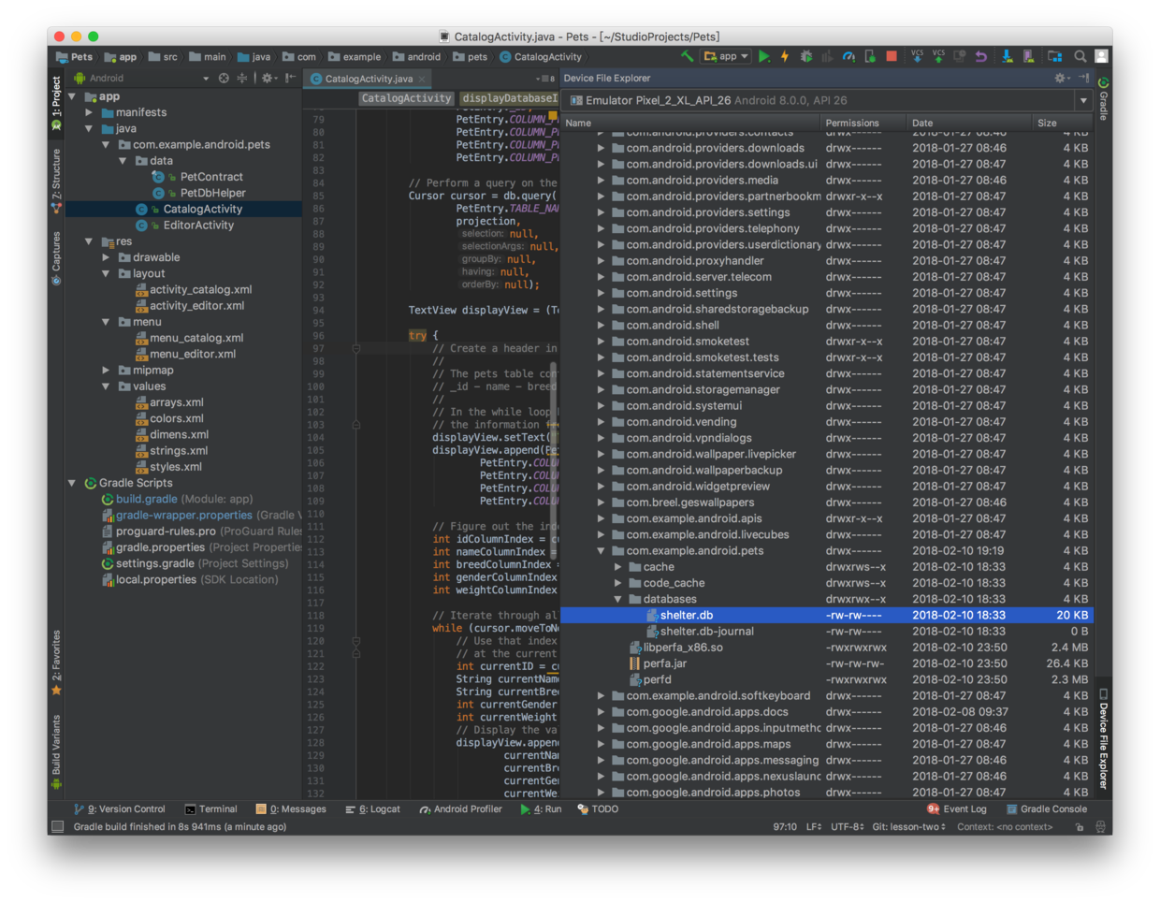Image resolution: width=1160 pixels, height=903 pixels.
Task: Expand the code_cache folder
Action: click(618, 583)
